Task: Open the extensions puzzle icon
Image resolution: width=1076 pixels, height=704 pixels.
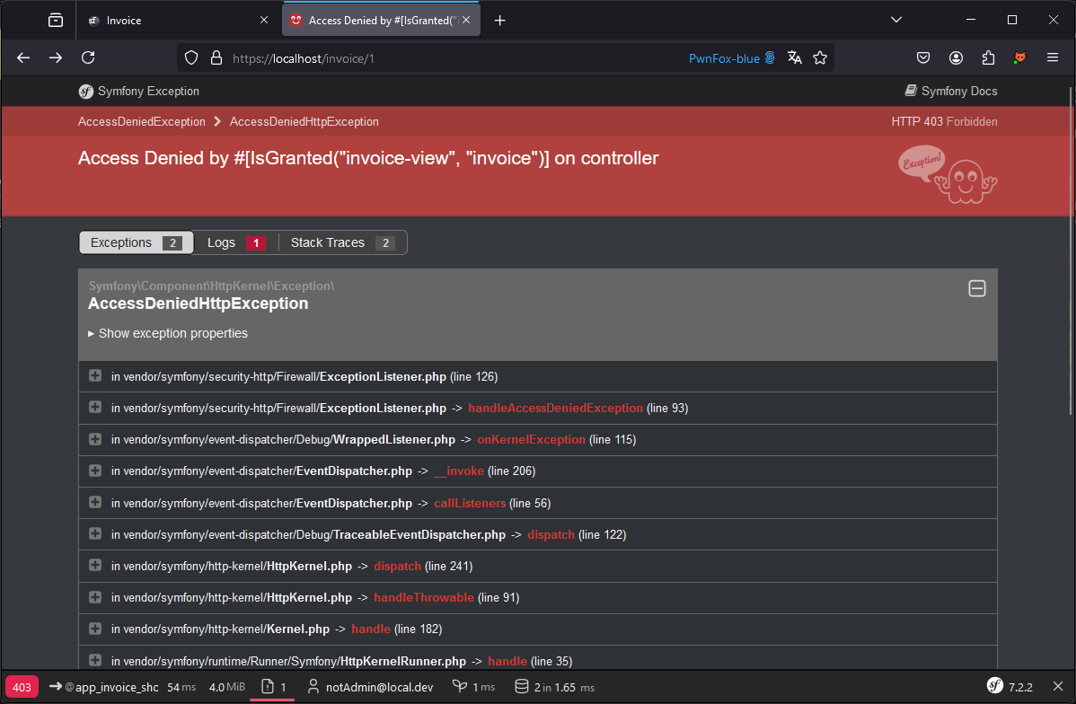Action: pyautogui.click(x=988, y=57)
